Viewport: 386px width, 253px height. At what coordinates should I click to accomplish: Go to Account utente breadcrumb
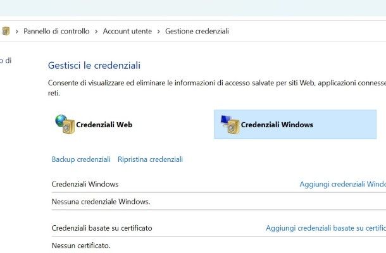pyautogui.click(x=127, y=31)
